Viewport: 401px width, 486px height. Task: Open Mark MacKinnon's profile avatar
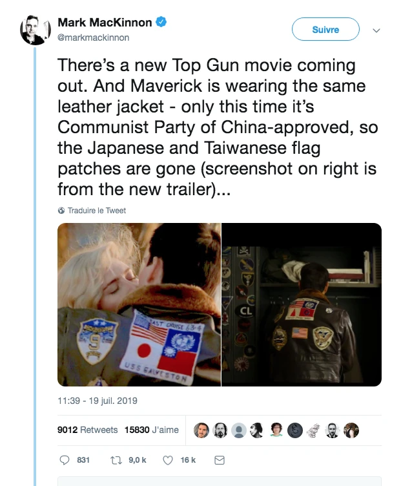click(x=35, y=30)
